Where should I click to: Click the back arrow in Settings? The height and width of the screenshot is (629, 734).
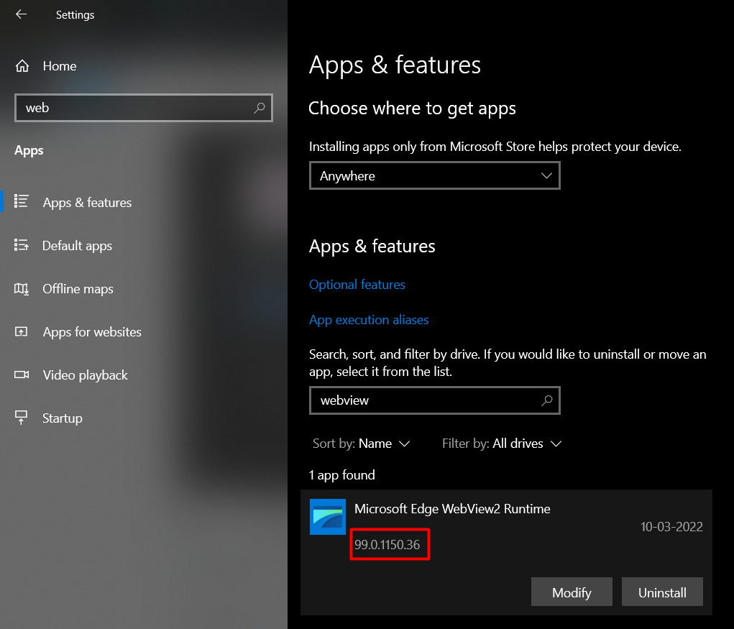tap(21, 14)
